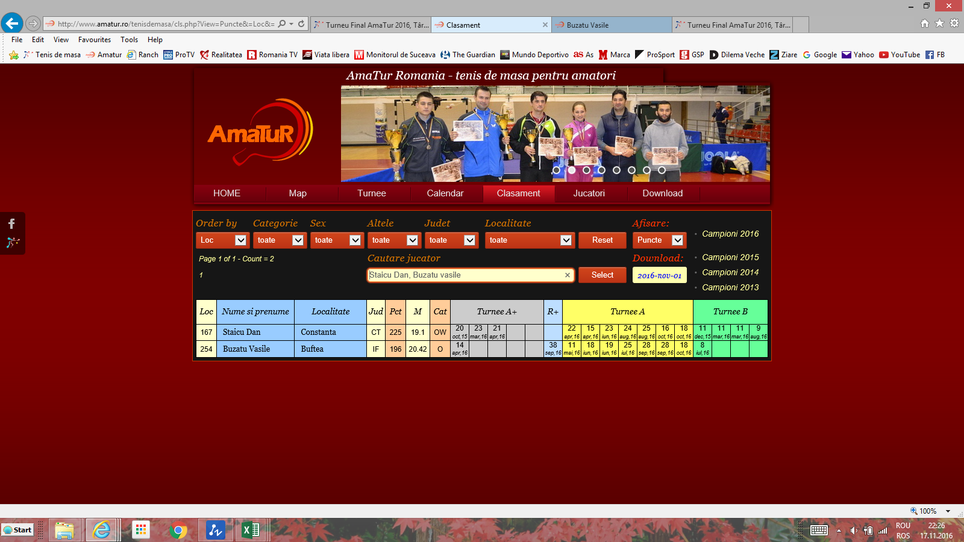Viewport: 964px width, 542px height.
Task: Open the address bar search magnifier
Action: [282, 24]
